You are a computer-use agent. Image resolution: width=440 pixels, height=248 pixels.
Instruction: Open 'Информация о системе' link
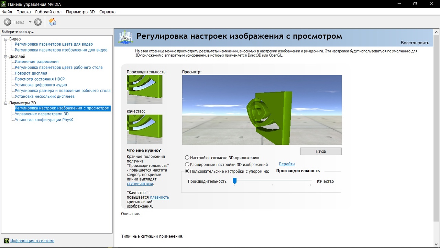(x=32, y=241)
